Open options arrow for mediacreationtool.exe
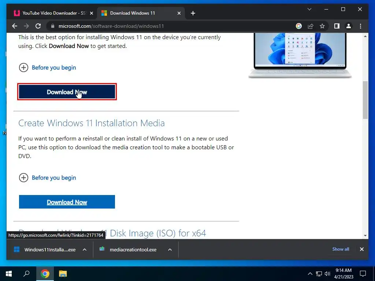This screenshot has height=281, width=375. (170, 250)
